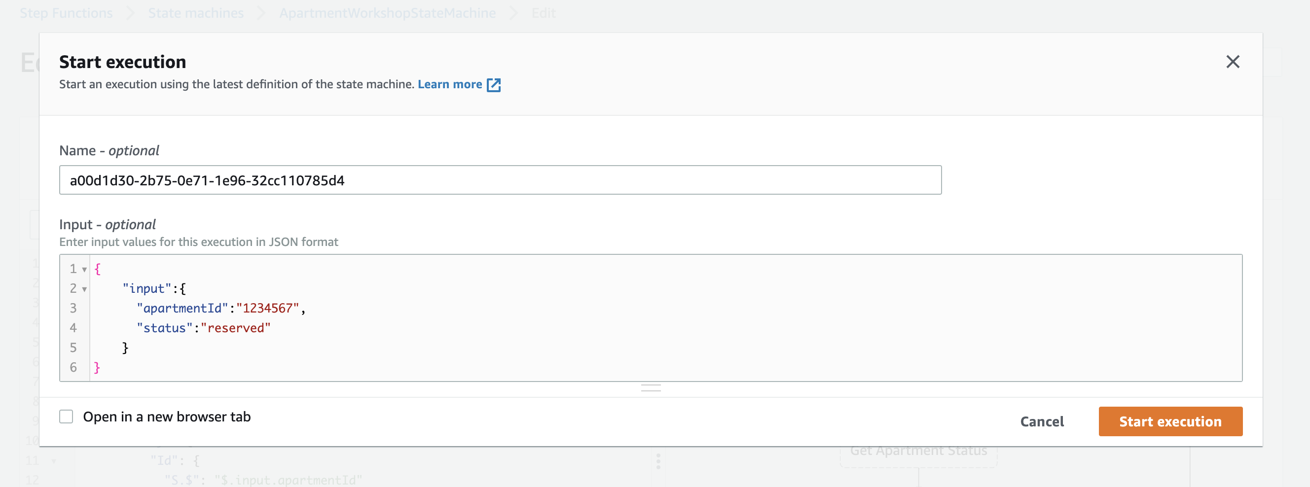The height and width of the screenshot is (487, 1310).
Task: Click the Cancel button
Action: [1042, 421]
